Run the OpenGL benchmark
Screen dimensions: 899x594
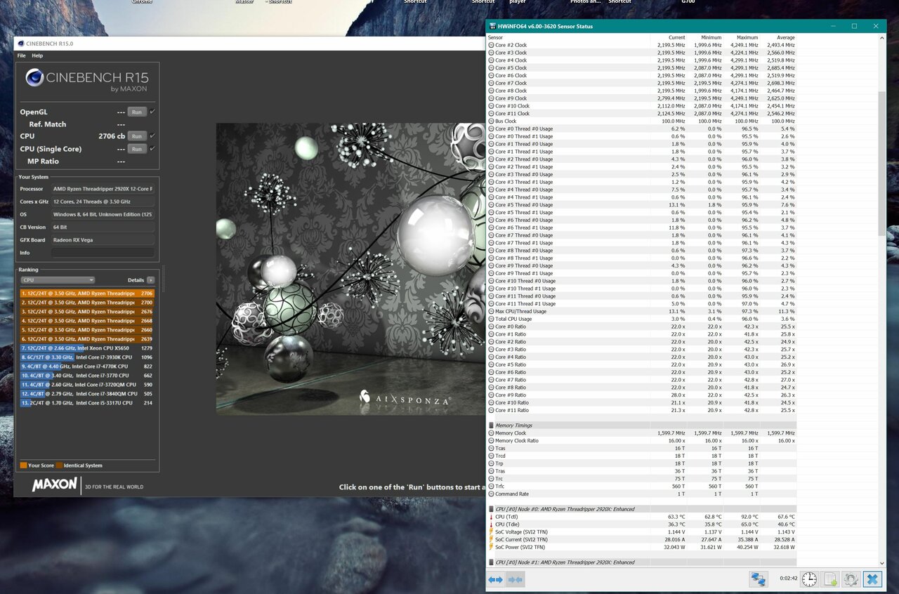coord(137,112)
